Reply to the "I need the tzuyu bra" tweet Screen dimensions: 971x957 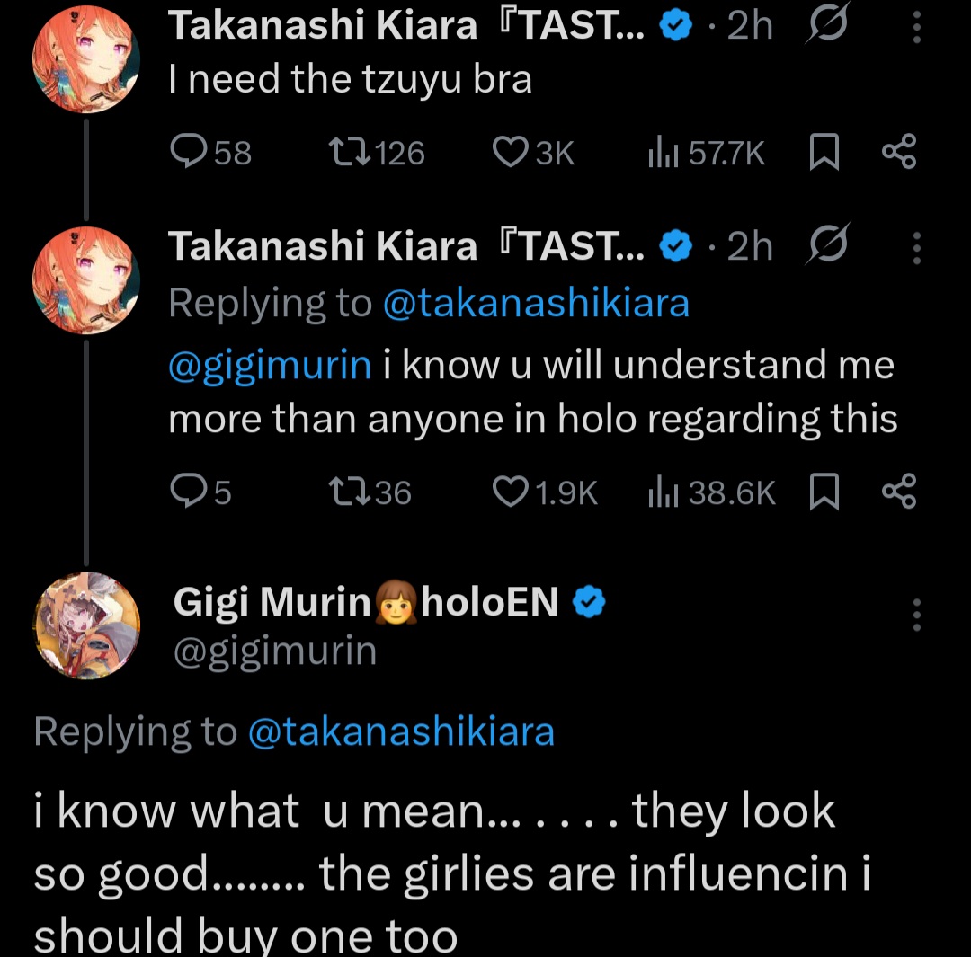coord(188,153)
